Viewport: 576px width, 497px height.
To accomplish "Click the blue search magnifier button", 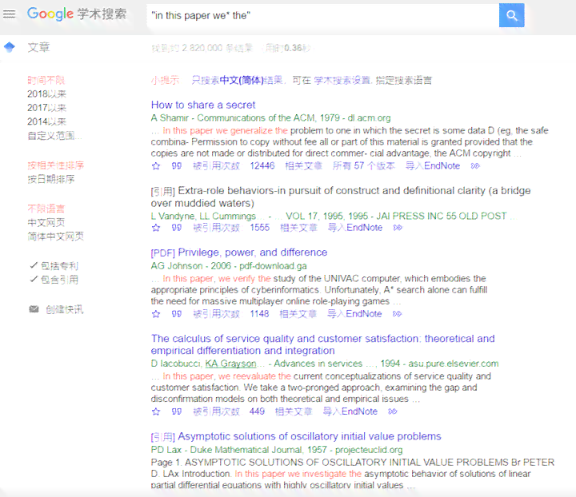I will point(511,15).
